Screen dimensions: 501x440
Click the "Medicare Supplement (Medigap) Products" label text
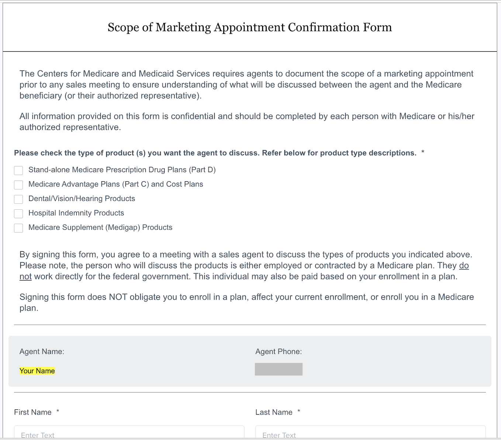pos(100,227)
